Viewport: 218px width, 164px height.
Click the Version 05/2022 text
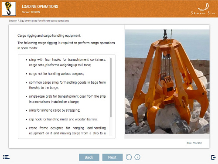(31, 12)
